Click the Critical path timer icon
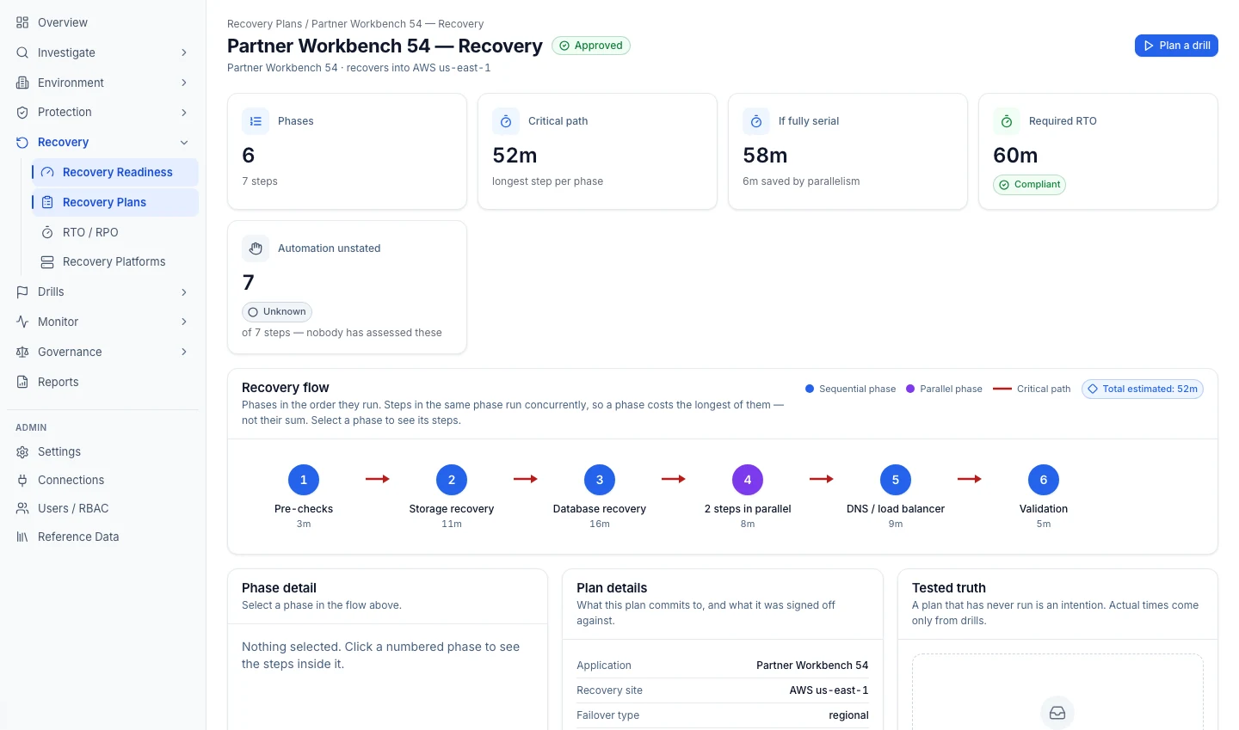 pyautogui.click(x=506, y=121)
